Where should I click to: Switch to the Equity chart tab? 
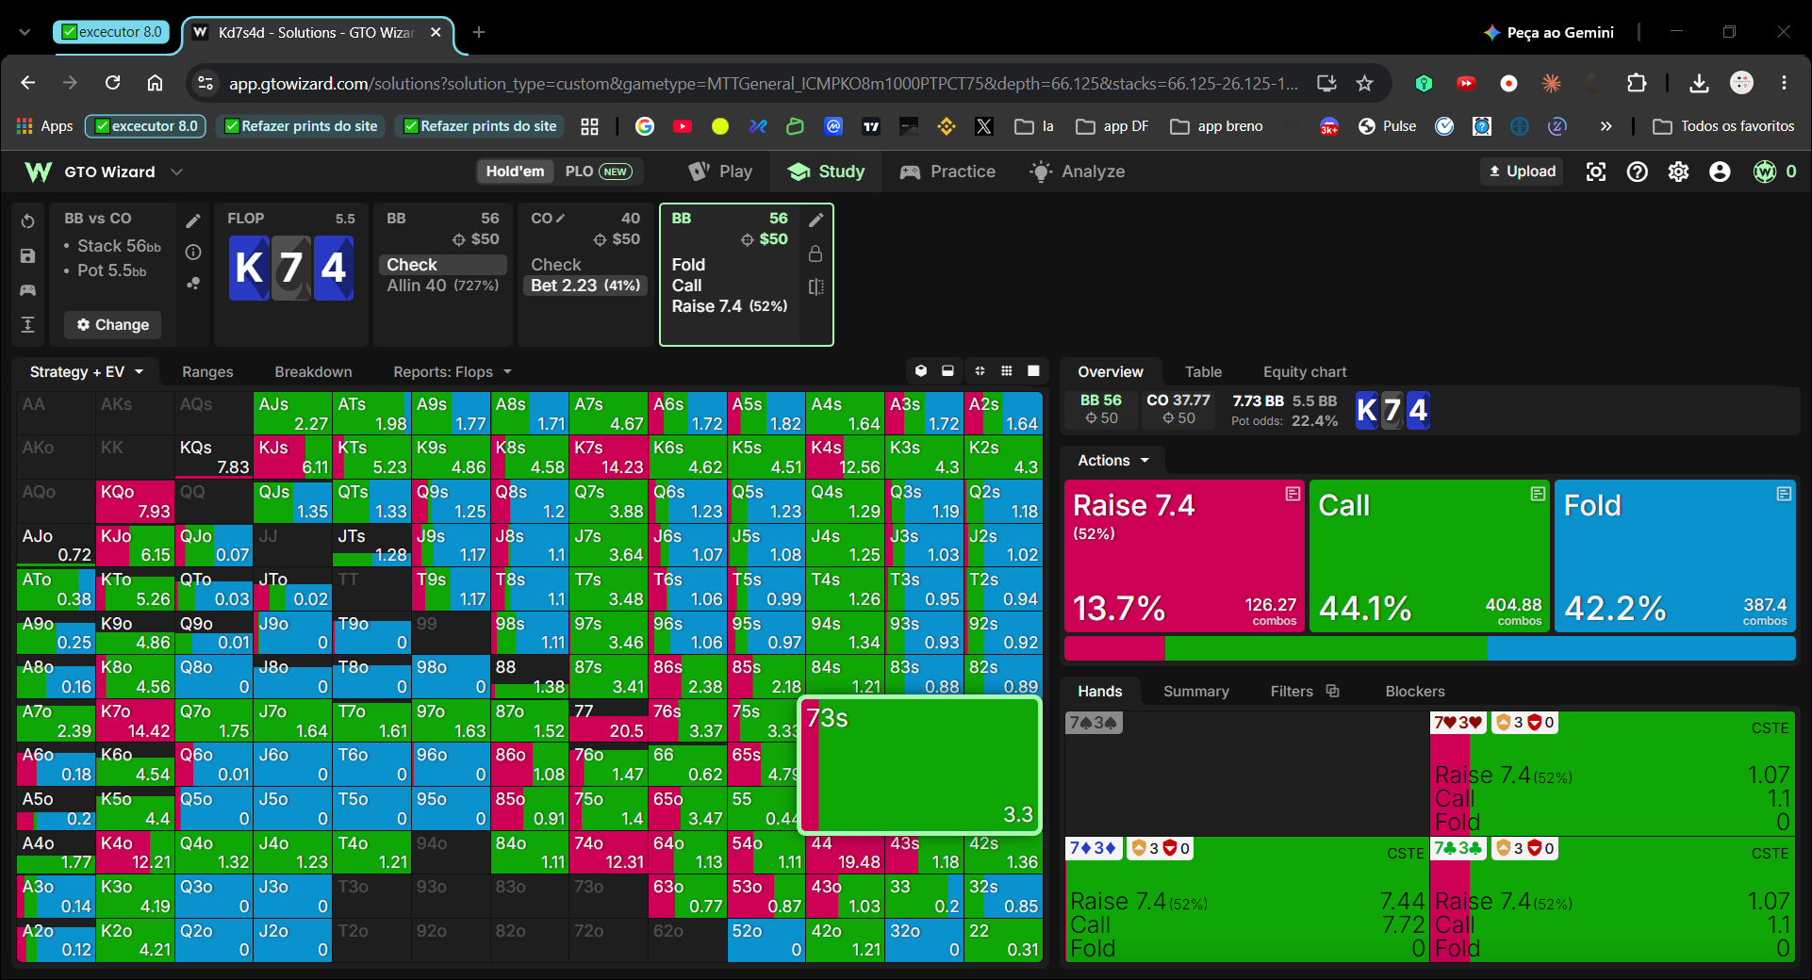1305,372
